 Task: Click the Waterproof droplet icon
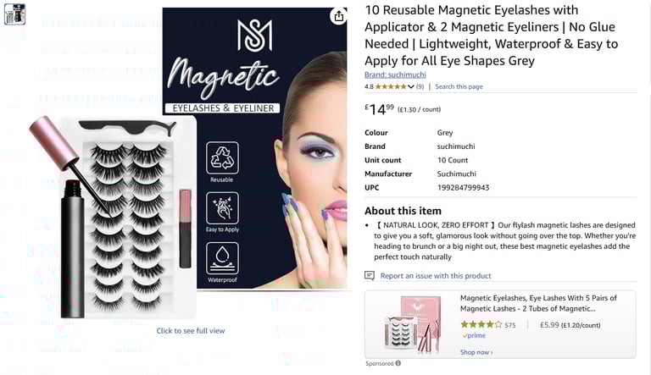click(x=222, y=258)
